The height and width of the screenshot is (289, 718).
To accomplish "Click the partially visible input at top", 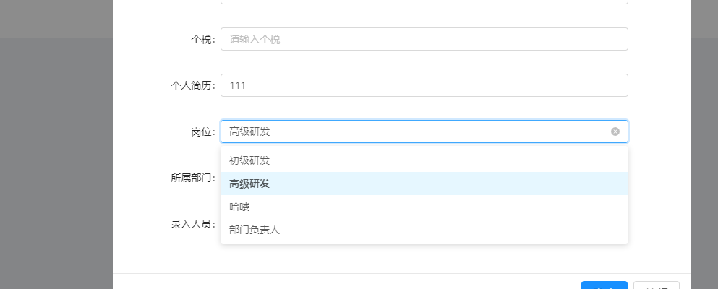I will tap(424, 2).
